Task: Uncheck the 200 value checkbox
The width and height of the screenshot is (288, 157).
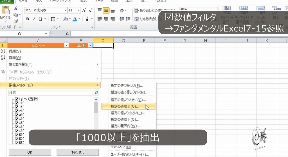Action: (17, 111)
